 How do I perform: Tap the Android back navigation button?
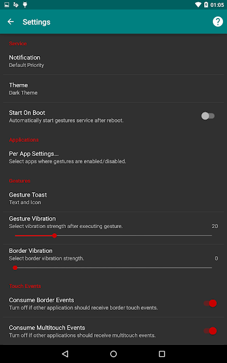(x=65, y=353)
